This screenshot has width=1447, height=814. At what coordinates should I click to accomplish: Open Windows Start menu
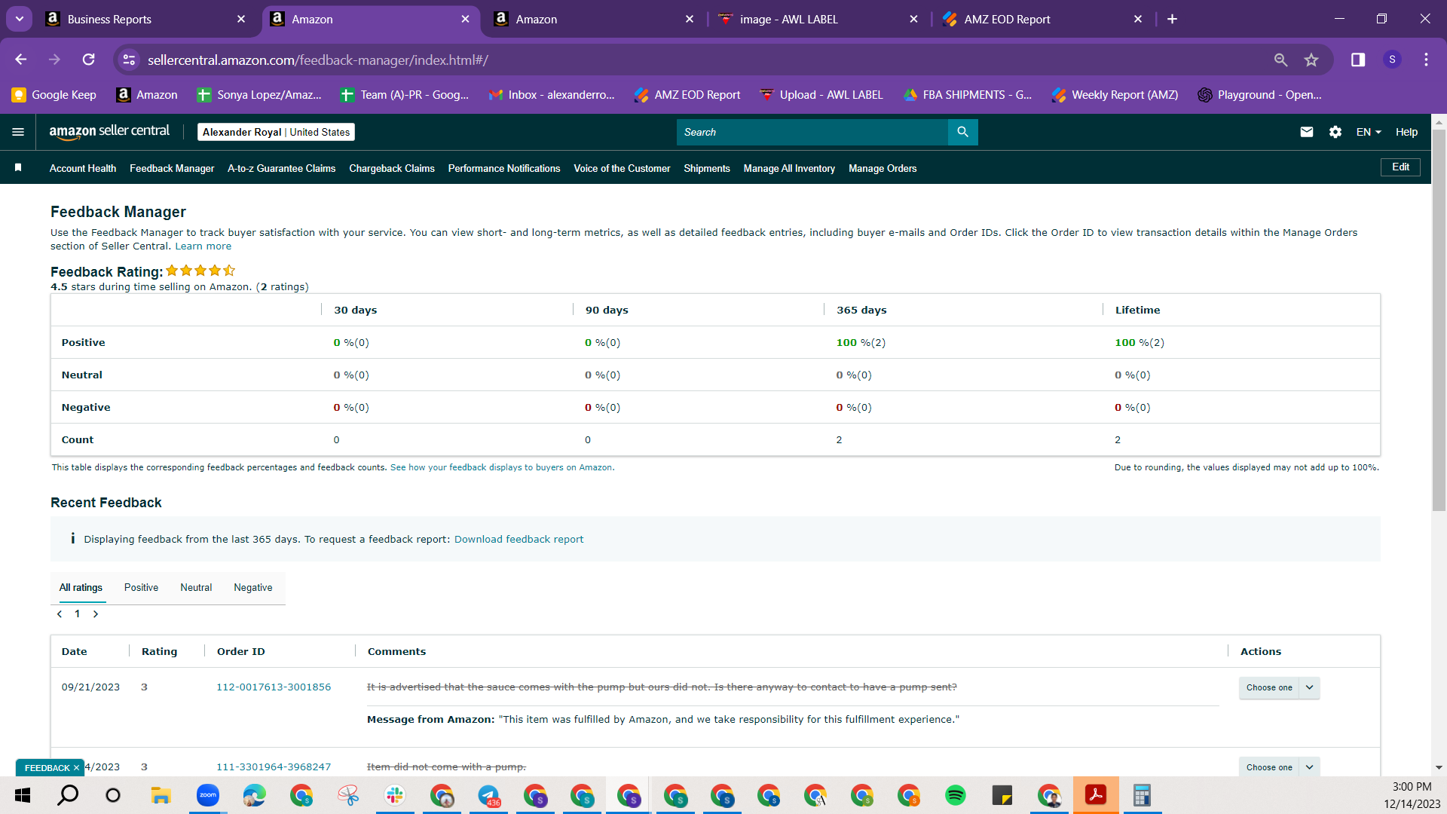click(23, 795)
